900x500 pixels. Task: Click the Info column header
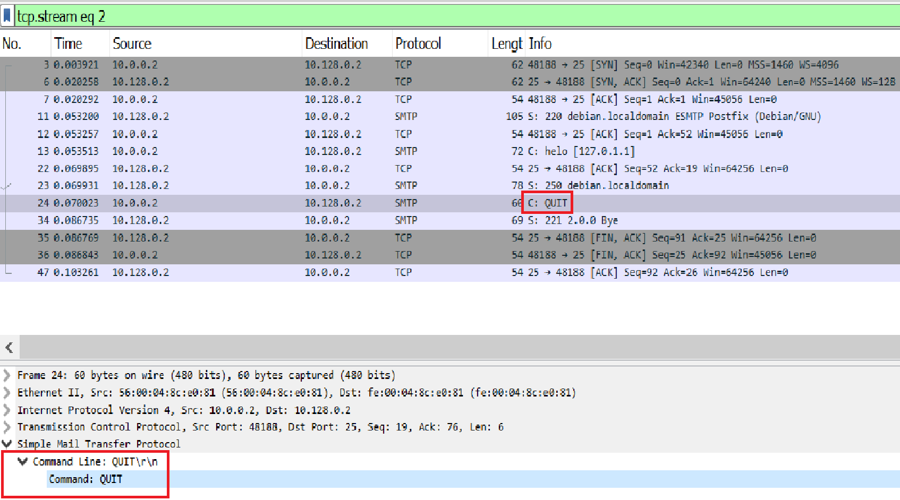540,43
